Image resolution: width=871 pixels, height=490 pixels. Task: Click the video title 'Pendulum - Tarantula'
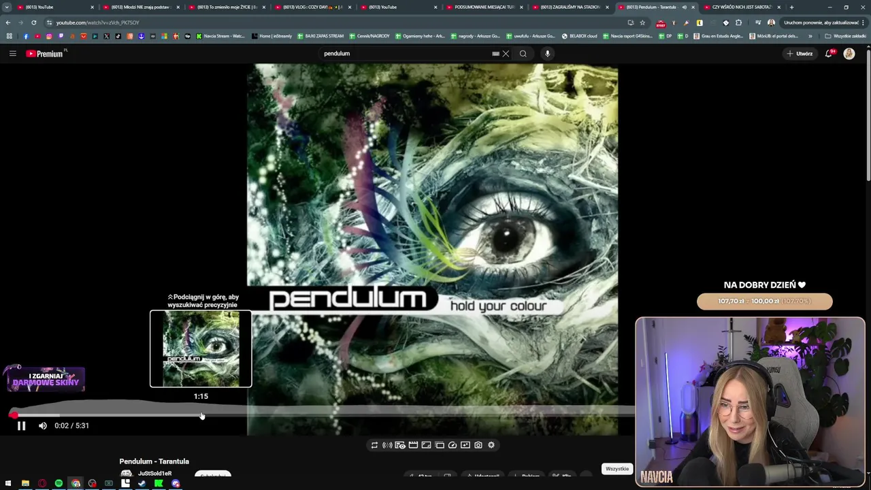(154, 461)
